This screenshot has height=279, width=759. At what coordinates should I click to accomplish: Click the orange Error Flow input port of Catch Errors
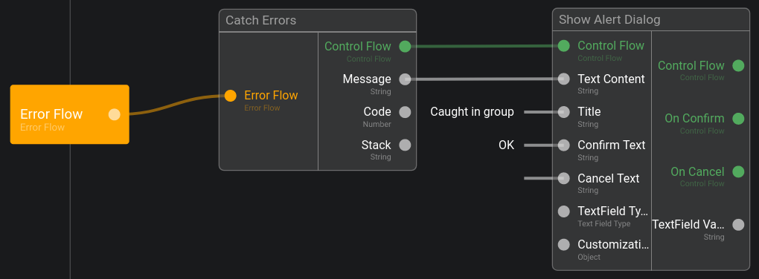pos(231,96)
